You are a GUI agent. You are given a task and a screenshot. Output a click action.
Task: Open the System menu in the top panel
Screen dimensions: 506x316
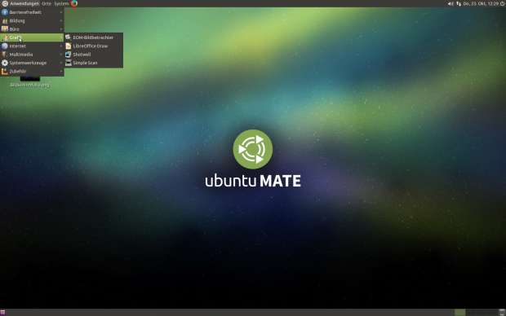tap(61, 3)
